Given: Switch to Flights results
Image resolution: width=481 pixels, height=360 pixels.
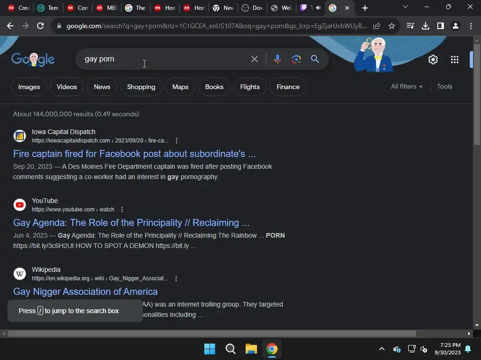Looking at the screenshot, I should [250, 87].
